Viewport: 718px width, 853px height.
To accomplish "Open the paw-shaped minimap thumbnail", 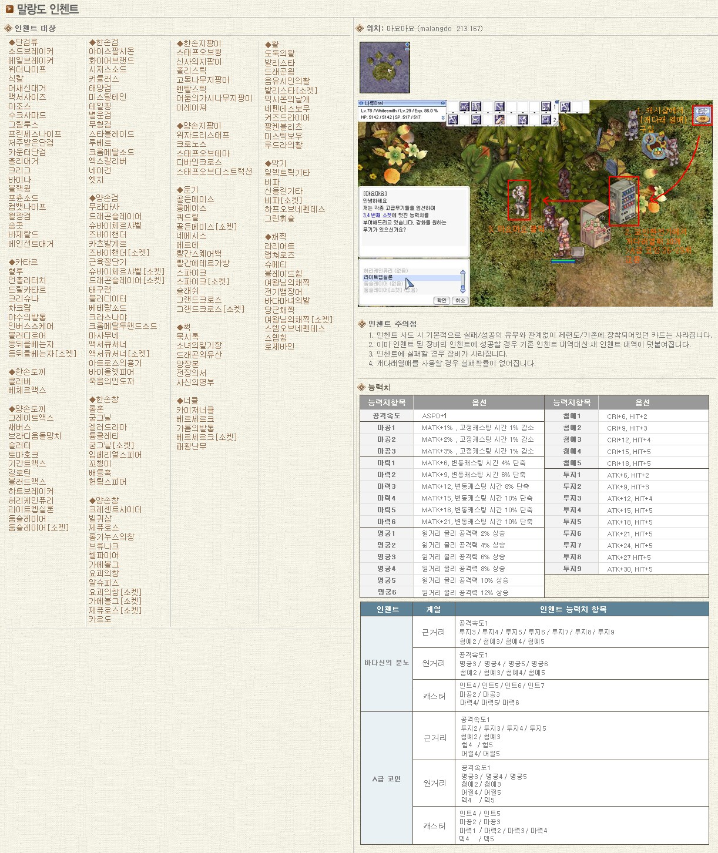I will tap(384, 68).
